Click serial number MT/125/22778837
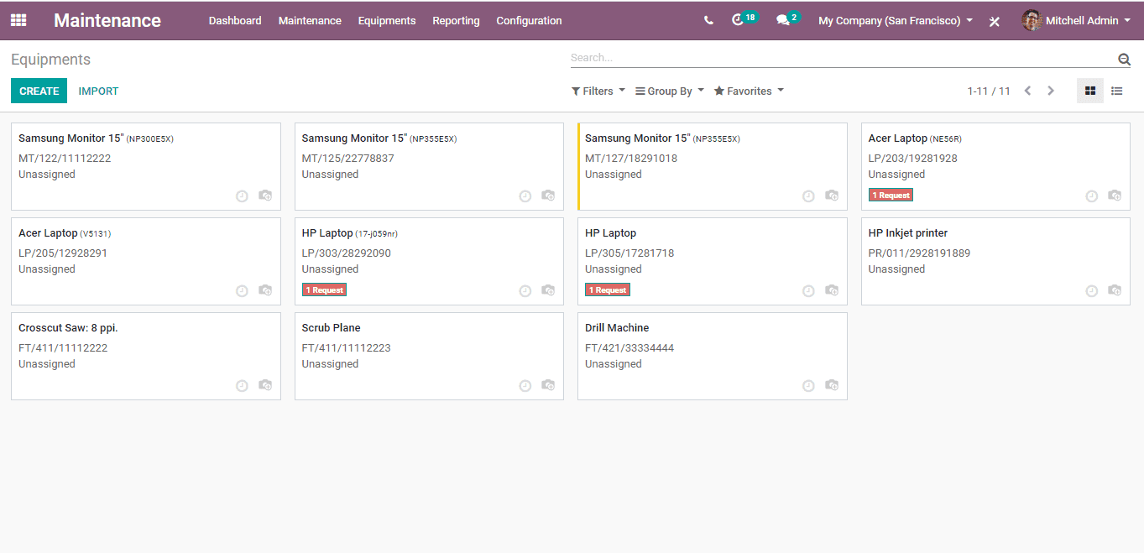The height and width of the screenshot is (553, 1144). pyautogui.click(x=347, y=158)
